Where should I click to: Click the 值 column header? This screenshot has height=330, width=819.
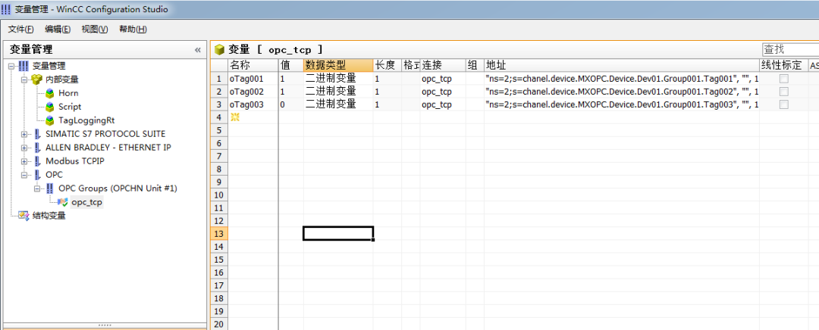click(291, 65)
